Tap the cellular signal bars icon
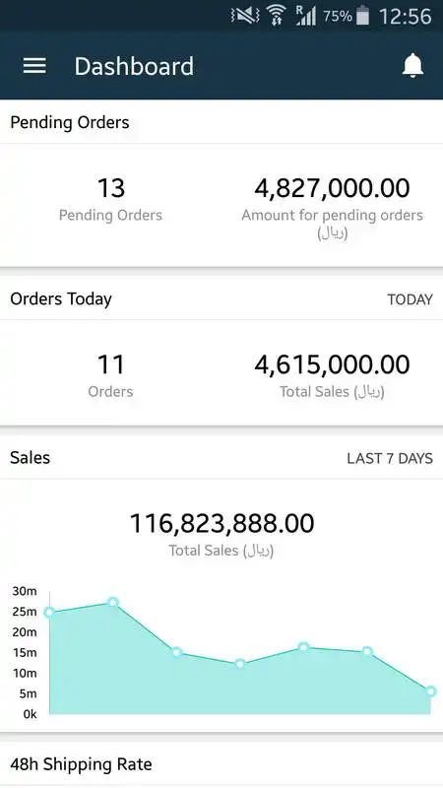The width and height of the screenshot is (443, 788). 306,16
